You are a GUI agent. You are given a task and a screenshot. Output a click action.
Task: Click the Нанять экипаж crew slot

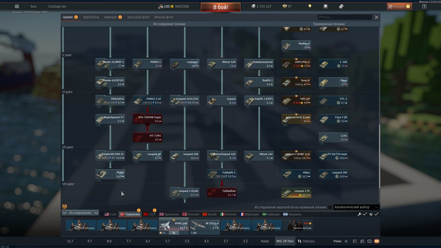(x=298, y=225)
